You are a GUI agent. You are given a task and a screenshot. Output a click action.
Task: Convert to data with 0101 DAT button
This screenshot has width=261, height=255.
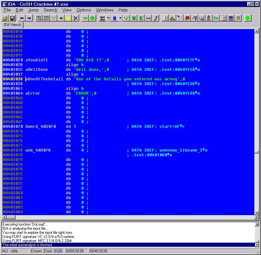[x=46, y=18]
